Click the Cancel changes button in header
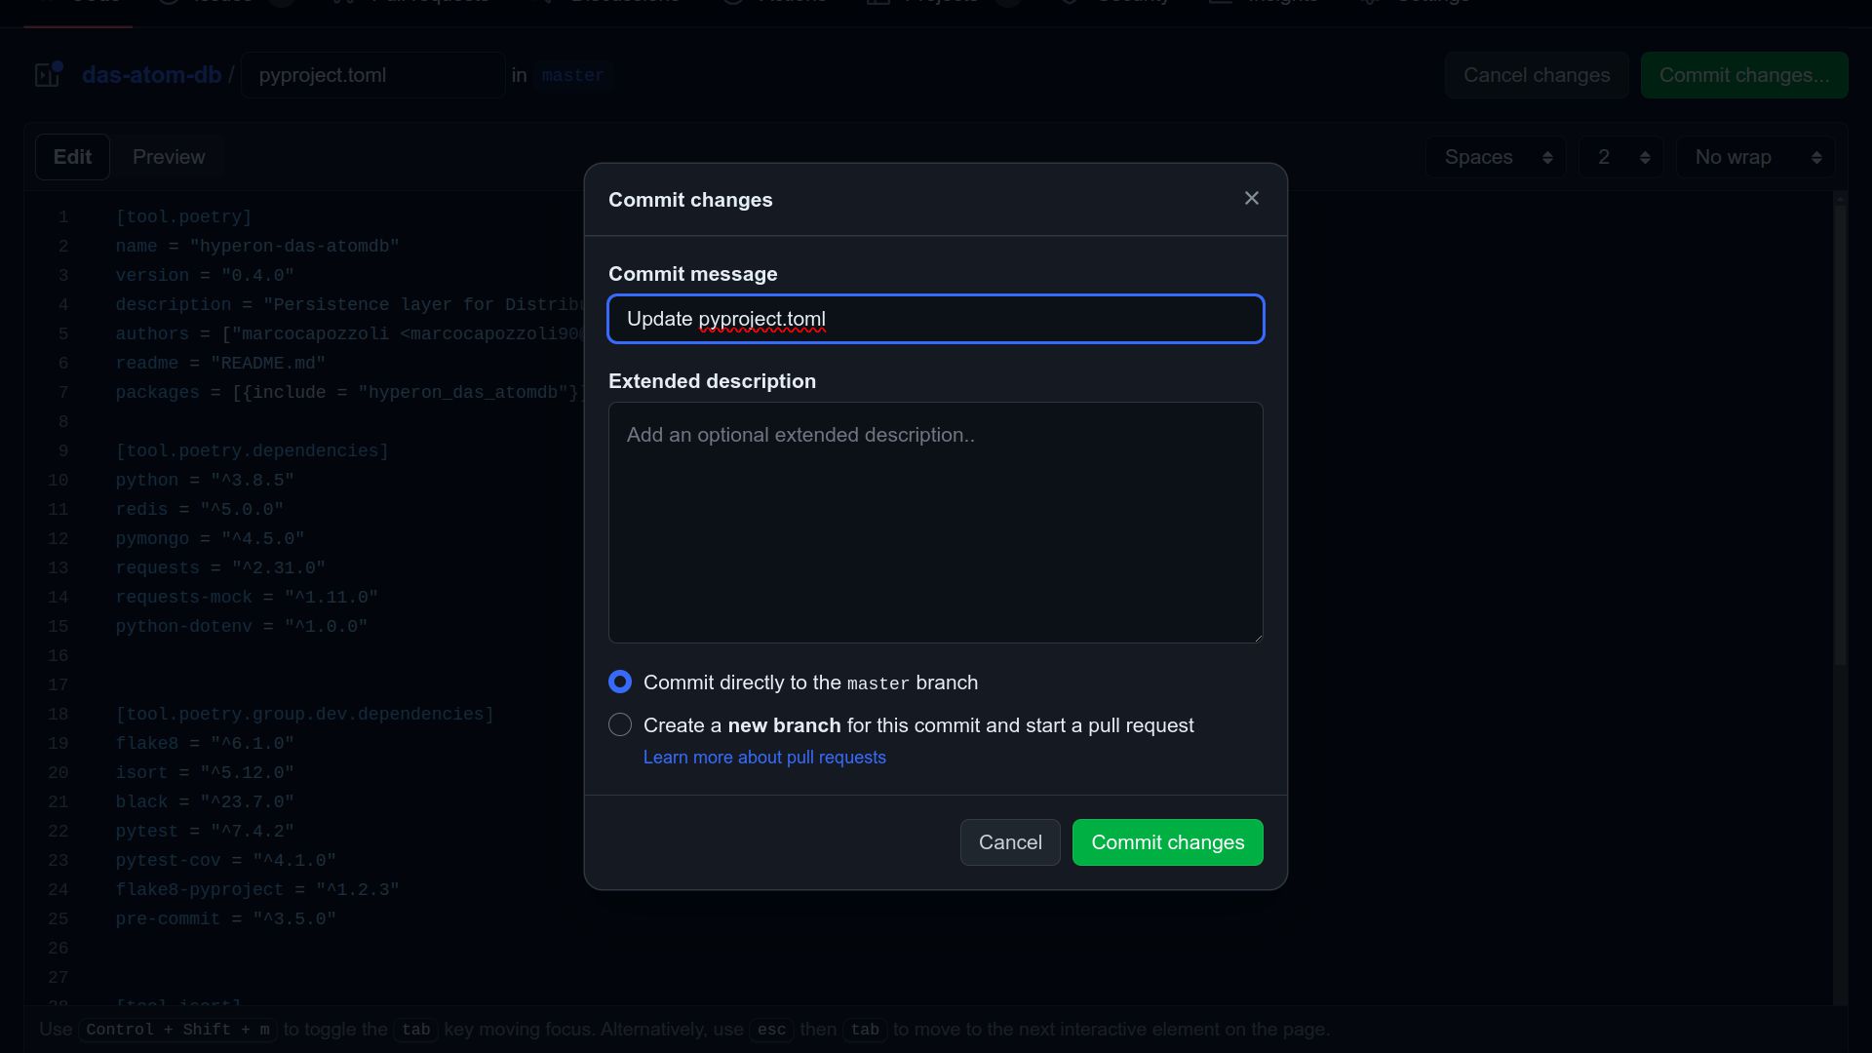 pos(1537,75)
